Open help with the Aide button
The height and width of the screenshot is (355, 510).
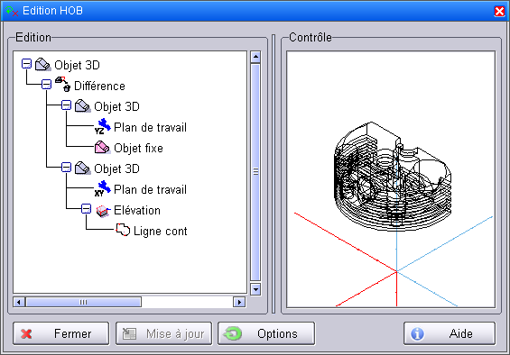click(450, 333)
